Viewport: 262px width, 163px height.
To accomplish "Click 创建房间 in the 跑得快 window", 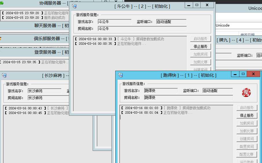I will [x=247, y=139].
